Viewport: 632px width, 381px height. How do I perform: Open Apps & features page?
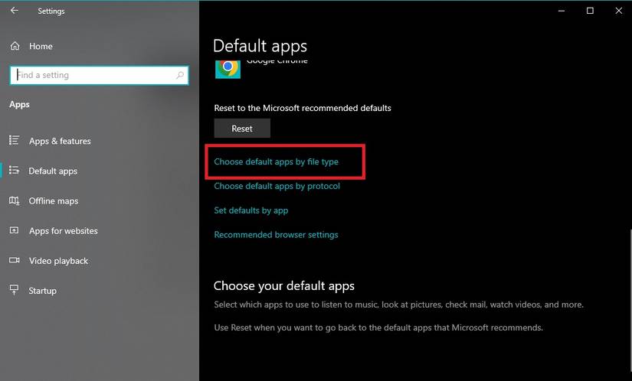(x=60, y=141)
